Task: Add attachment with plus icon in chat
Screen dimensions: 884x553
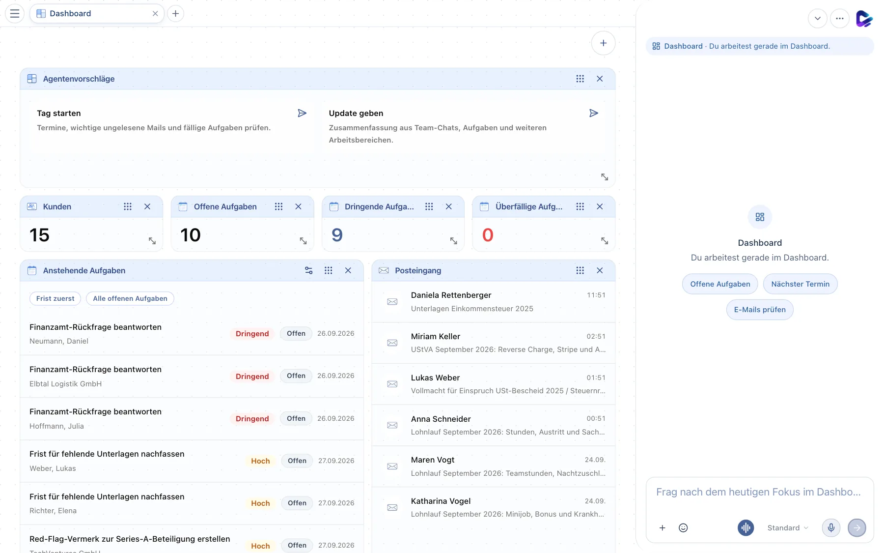Action: tap(662, 527)
